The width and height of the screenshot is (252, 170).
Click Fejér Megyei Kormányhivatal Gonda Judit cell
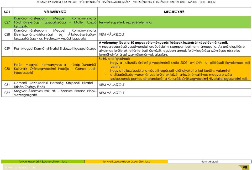coord(55,69)
